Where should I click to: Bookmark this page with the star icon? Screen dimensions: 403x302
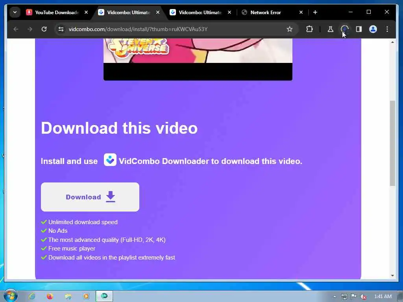click(290, 29)
